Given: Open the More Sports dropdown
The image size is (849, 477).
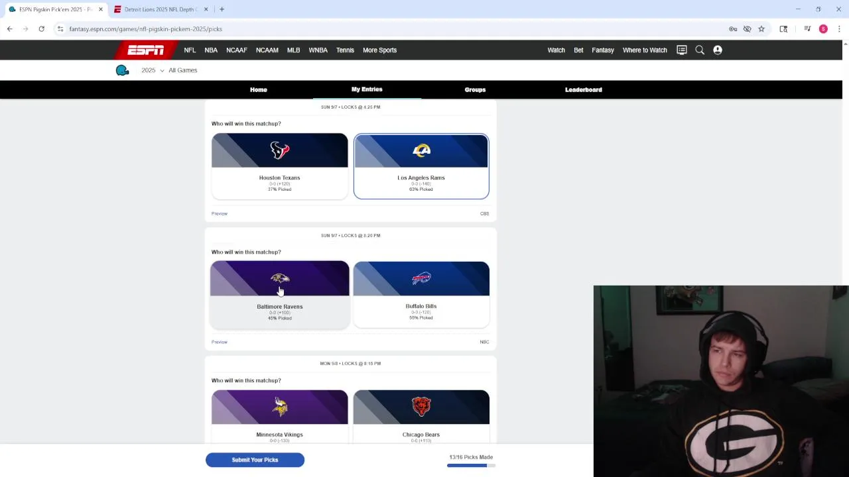Looking at the screenshot, I should point(379,50).
